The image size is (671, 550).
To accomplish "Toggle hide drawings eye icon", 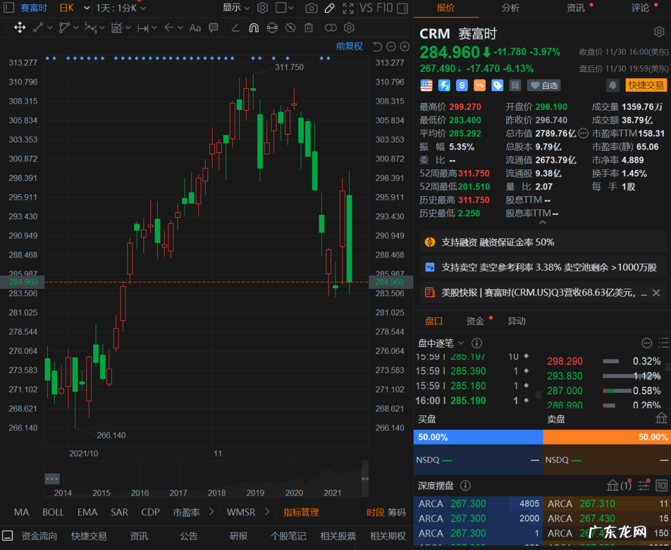I will [290, 27].
